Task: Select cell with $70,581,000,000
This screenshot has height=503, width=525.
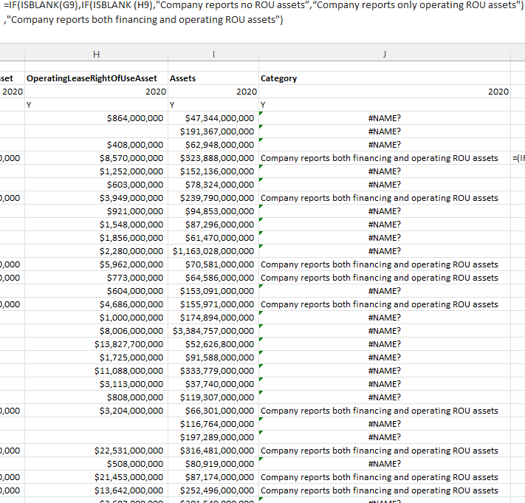Action: pos(213,264)
